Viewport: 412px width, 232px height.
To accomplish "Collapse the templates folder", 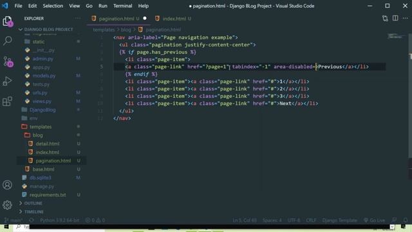I will 41,127.
